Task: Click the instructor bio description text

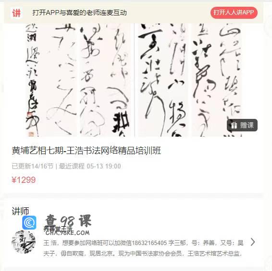Action: pos(143,248)
